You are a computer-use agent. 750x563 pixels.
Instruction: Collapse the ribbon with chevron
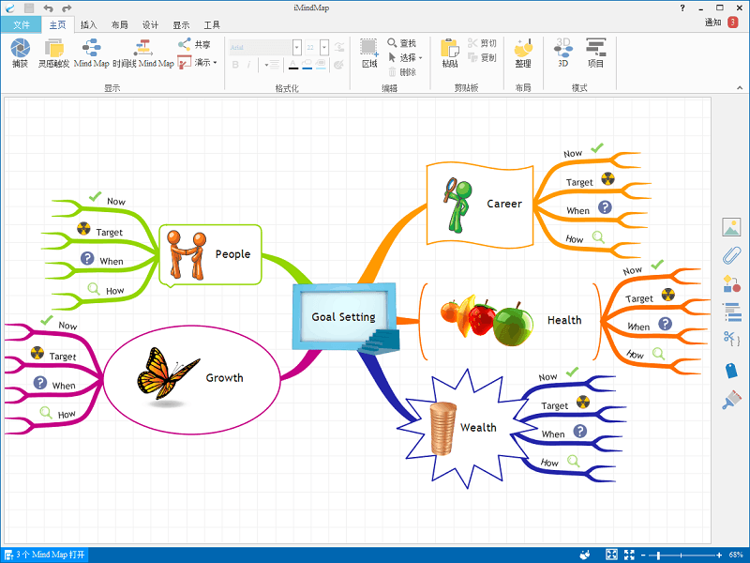[740, 87]
